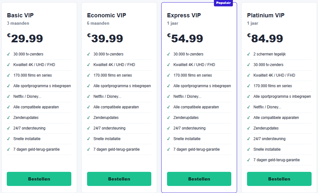Click Bestellen button under Basic VIP
Image resolution: width=318 pixels, height=193 pixels.
pos(39,179)
